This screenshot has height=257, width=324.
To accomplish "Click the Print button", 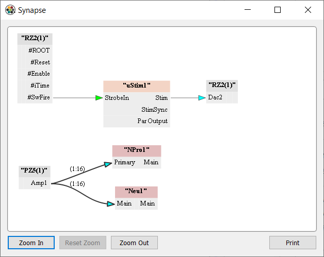I will 293,243.
